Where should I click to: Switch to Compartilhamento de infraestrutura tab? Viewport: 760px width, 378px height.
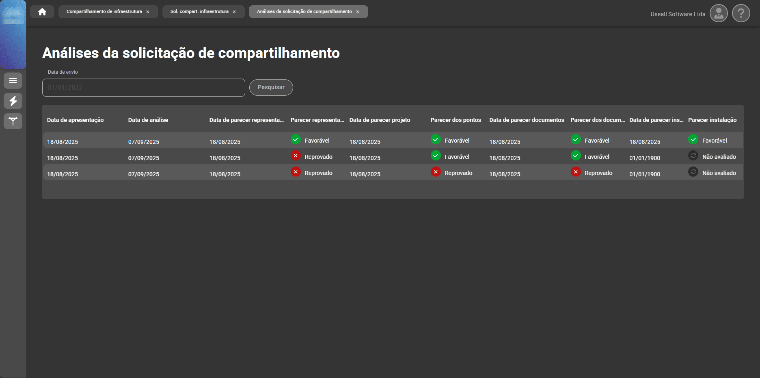click(x=104, y=12)
